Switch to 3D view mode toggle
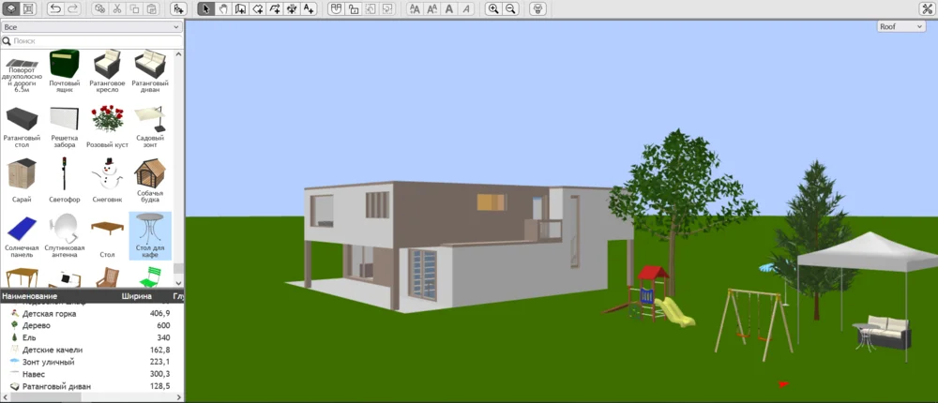Image resolution: width=938 pixels, height=403 pixels. pos(11,8)
